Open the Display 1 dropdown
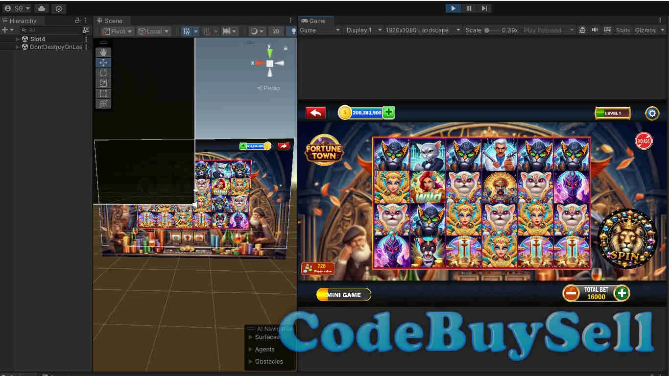Screen dimensions: 669x376 click(x=363, y=30)
